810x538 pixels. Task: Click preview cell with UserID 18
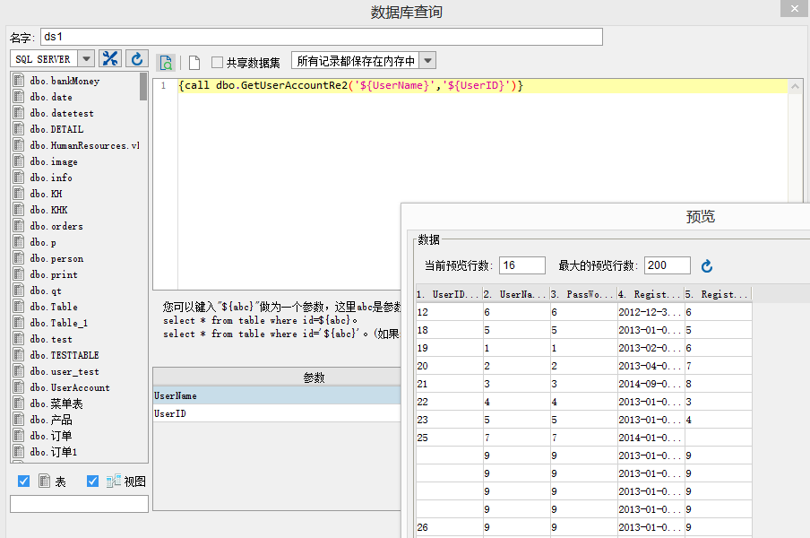tap(449, 330)
